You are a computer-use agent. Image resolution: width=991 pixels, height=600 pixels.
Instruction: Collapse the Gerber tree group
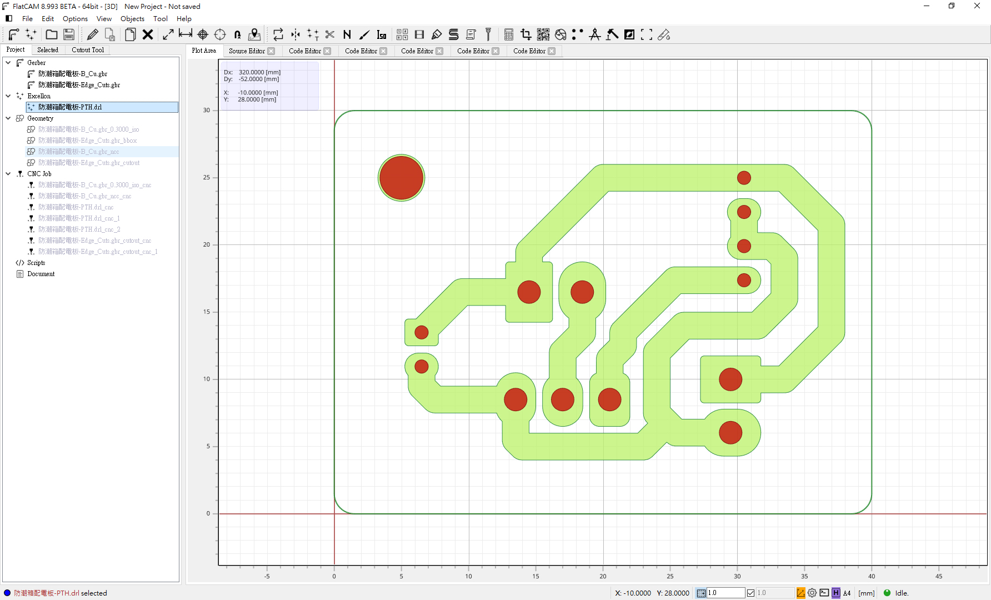click(8, 63)
